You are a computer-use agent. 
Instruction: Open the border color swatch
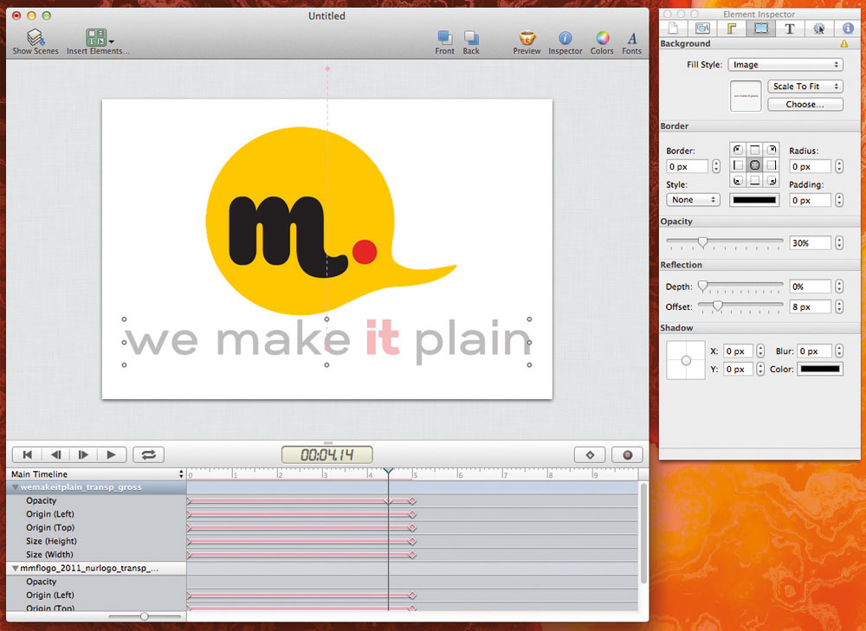(754, 200)
